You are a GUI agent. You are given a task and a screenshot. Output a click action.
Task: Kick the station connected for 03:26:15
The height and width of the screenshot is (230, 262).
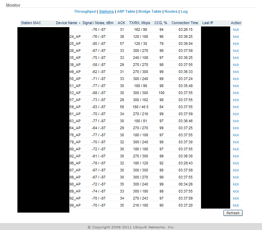tap(236, 29)
